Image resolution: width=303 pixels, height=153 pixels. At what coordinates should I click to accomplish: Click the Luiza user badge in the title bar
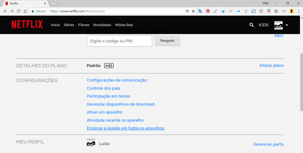click(x=265, y=3)
